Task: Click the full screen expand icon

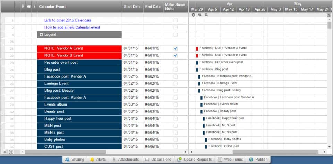Action: point(11,152)
